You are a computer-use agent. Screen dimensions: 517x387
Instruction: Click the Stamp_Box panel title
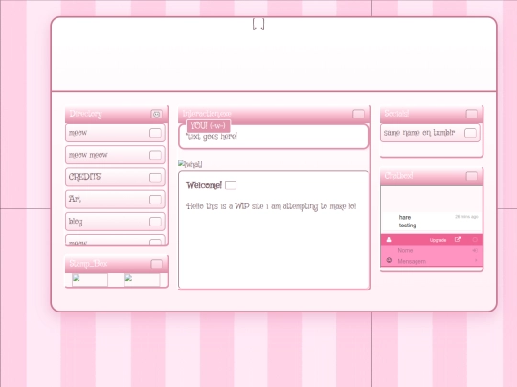tap(88, 264)
